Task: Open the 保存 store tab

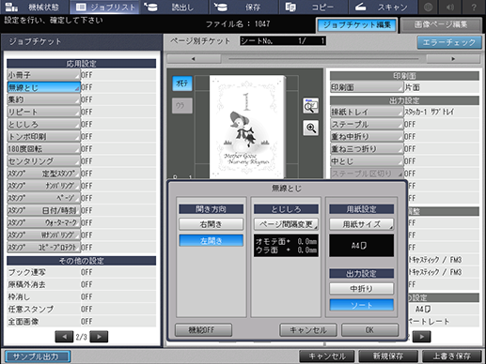Action: click(x=243, y=7)
